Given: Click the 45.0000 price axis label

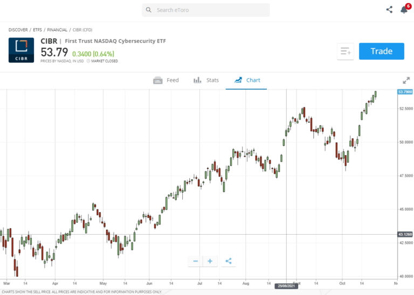Looking at the screenshot, I should 406,209.
